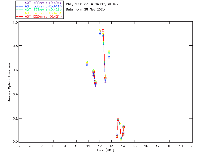Click the 'Data from: 29 Nov 2023' text
The image size is (198, 158).
tap(85, 9)
